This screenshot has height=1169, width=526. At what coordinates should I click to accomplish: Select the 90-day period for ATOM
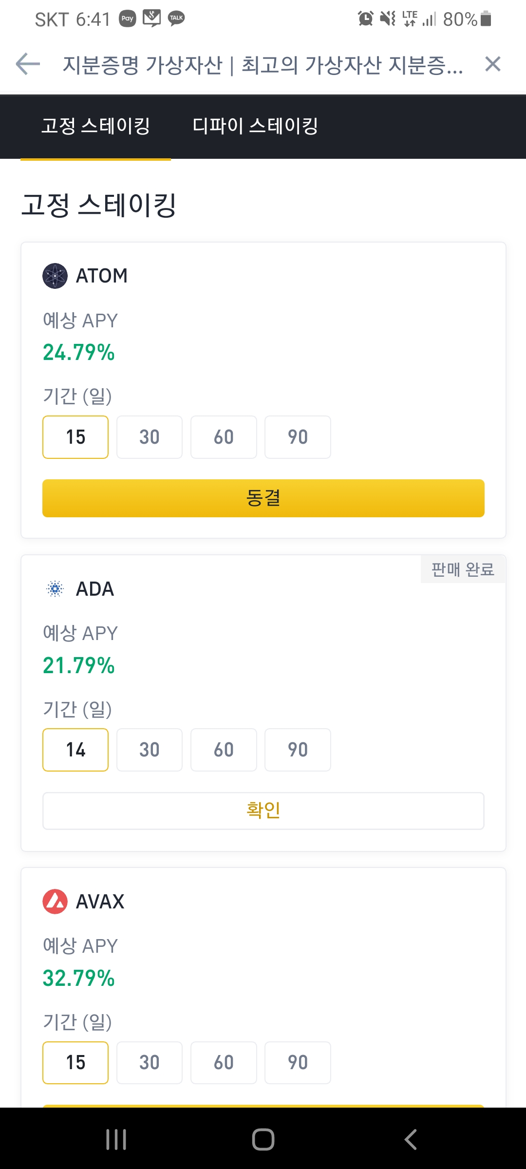298,437
